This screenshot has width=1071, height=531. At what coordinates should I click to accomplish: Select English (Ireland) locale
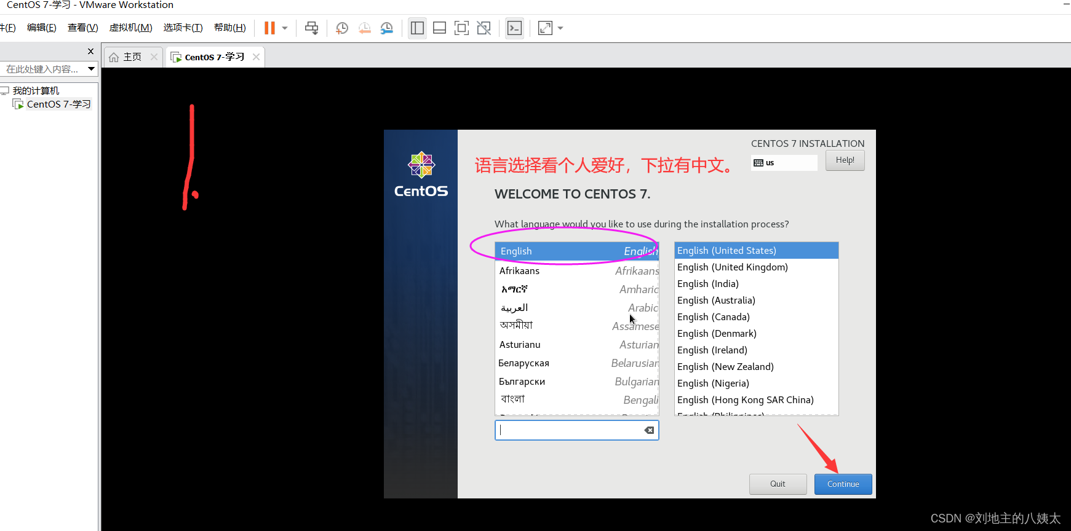pos(757,350)
